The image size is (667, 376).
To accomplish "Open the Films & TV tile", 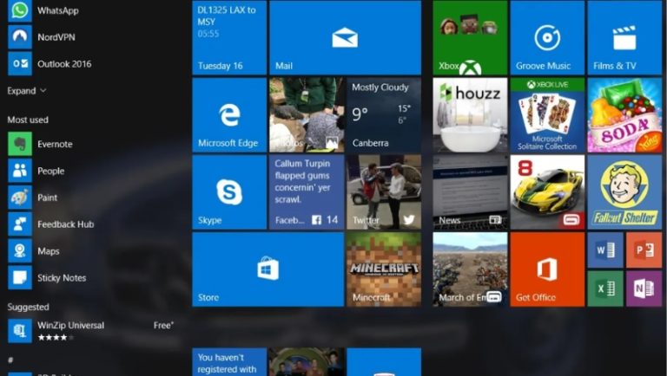I will pos(624,38).
